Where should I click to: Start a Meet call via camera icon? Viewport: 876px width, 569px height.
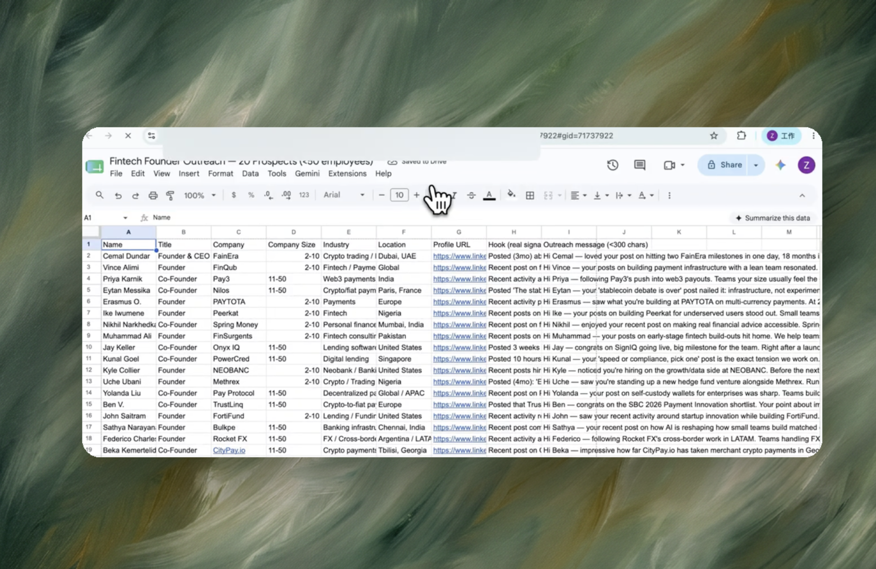(x=669, y=165)
